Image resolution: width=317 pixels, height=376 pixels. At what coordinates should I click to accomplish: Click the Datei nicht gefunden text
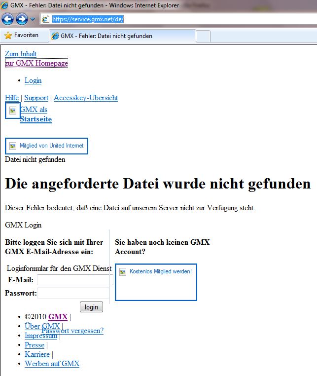(35, 159)
